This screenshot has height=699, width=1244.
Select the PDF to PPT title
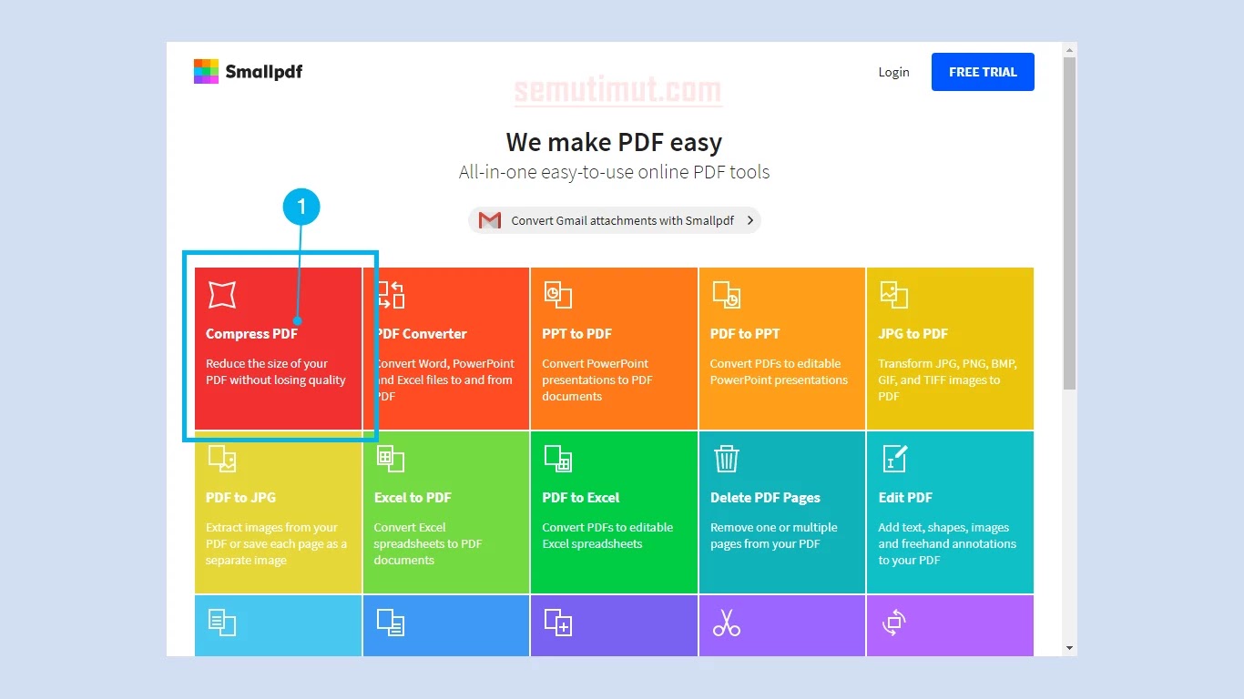point(745,334)
